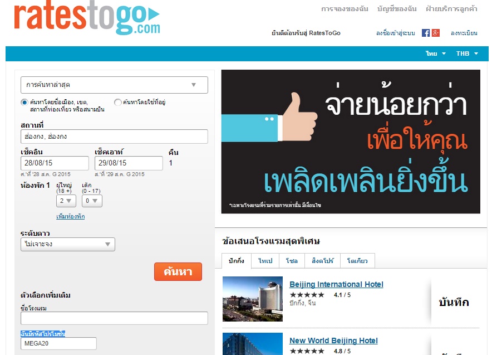Click the ลงชื่อเข้าสู่ระบบ sign-in link

point(395,33)
